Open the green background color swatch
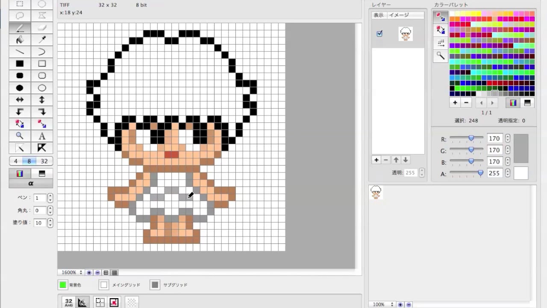The width and height of the screenshot is (547, 308). pyautogui.click(x=63, y=285)
